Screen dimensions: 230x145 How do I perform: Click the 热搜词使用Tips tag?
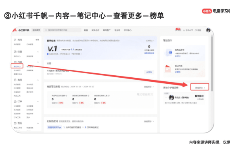click(x=54, y=127)
